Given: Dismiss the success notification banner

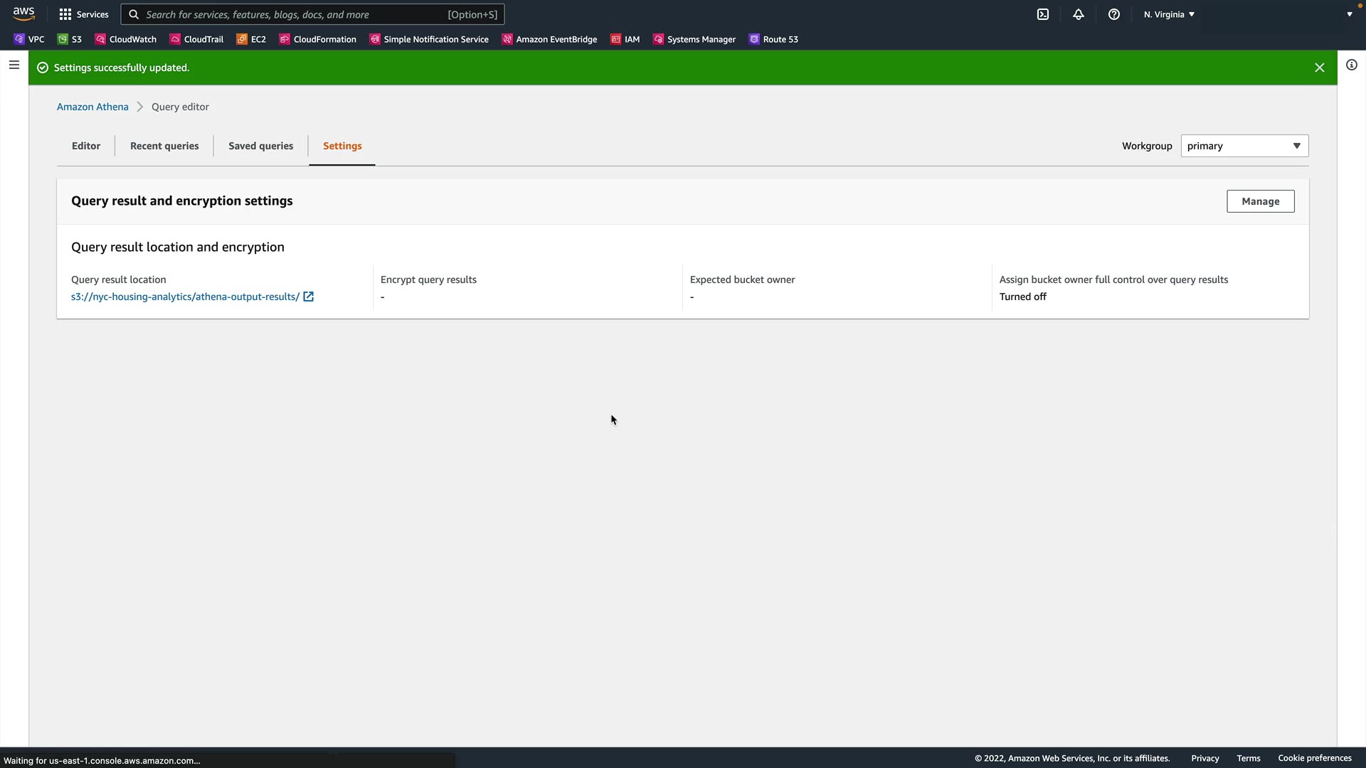Looking at the screenshot, I should (1320, 68).
